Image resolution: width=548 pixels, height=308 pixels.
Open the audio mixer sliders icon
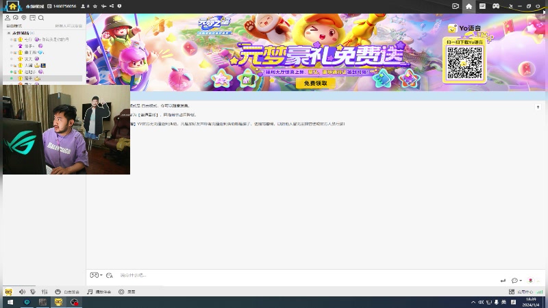click(45, 292)
